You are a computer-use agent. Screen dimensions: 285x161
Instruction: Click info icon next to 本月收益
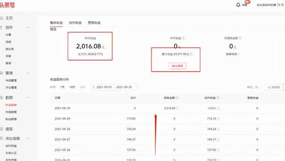coord(183,38)
